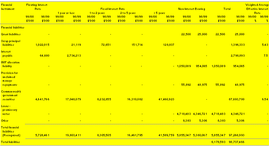Screen dimensions: 269x147
Task: Click the Weighted Average Effective Interest Rate header
Action: click(257, 9)
